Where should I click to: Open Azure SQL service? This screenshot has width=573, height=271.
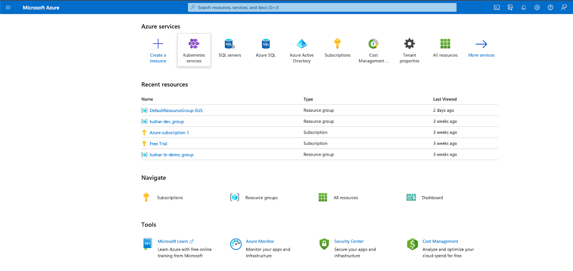(266, 48)
